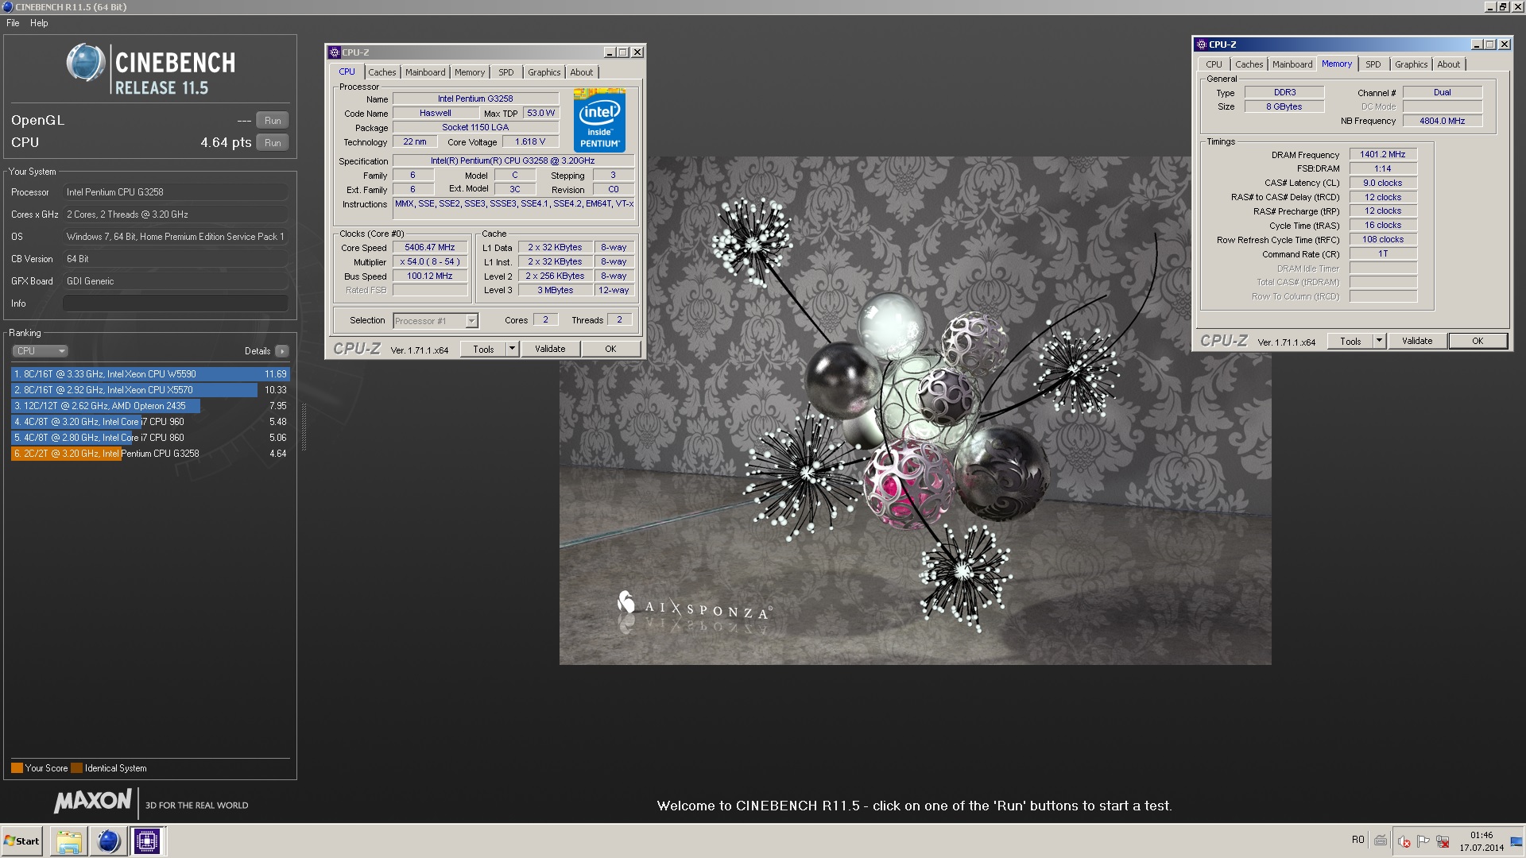
Task: Click OK in Memory CPU-Z window
Action: (x=1478, y=341)
